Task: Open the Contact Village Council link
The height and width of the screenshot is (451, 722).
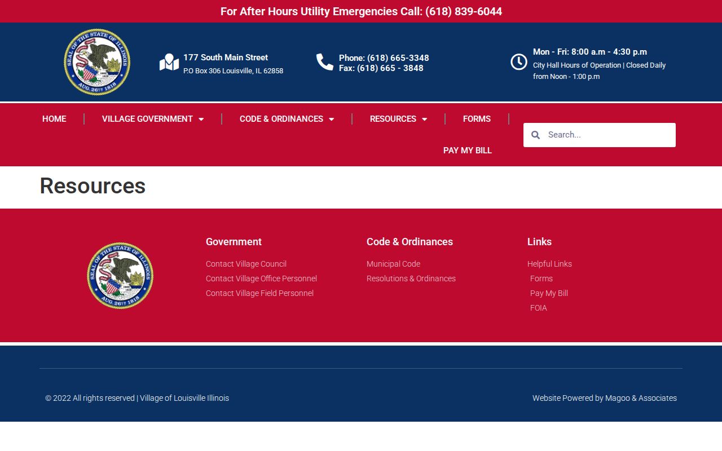Action: [x=246, y=264]
